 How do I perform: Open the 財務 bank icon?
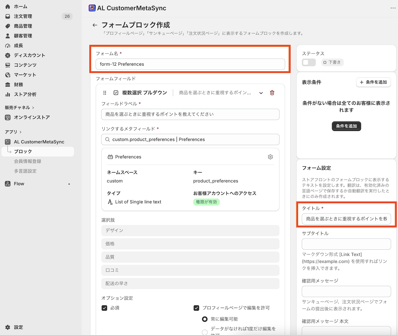[8, 84]
